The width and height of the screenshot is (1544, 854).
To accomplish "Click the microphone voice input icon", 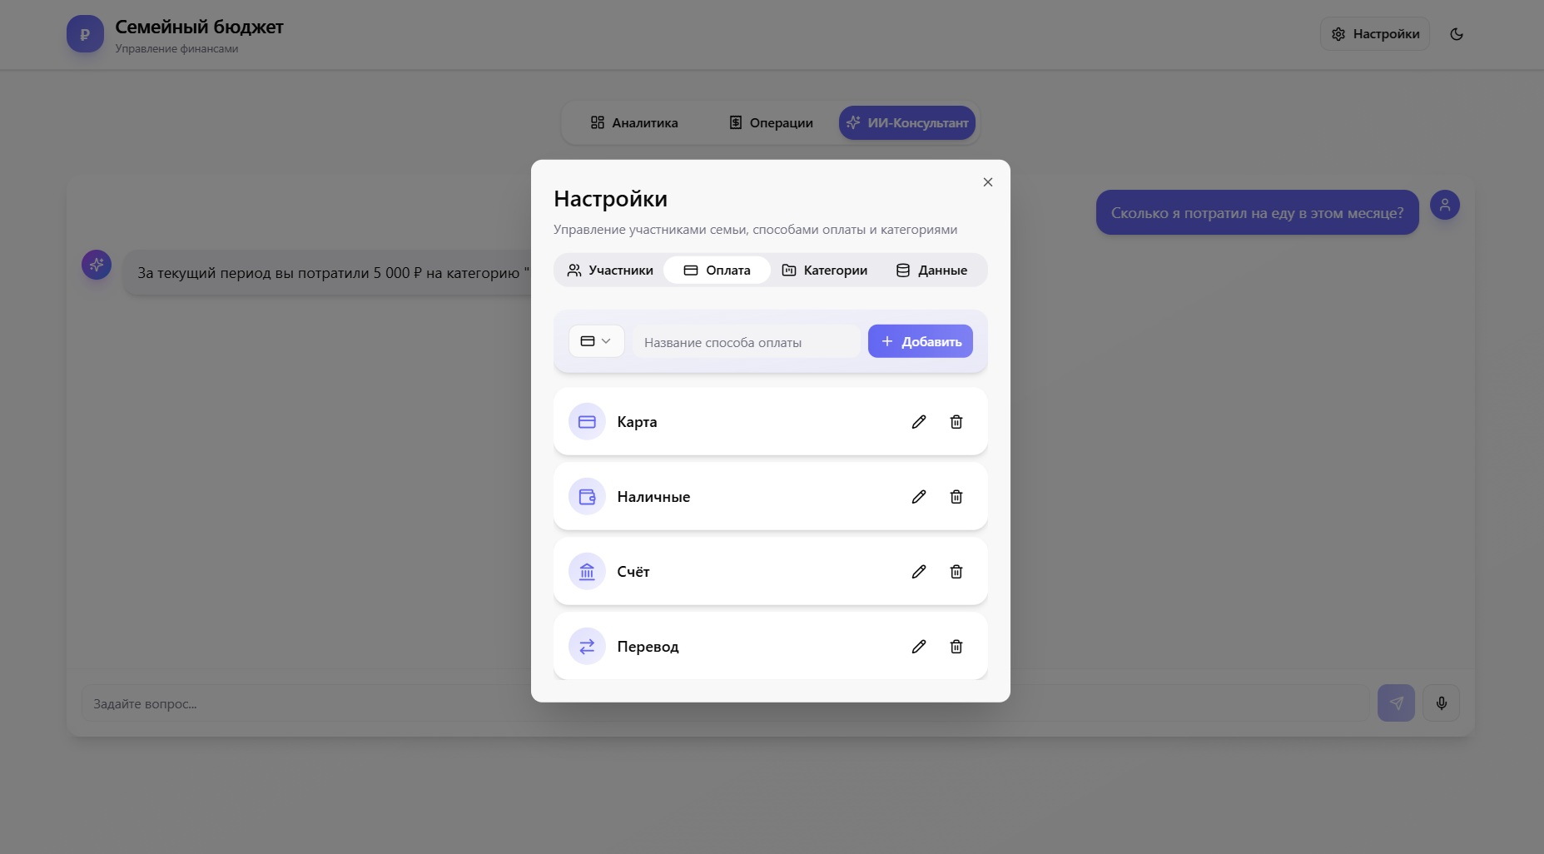I will click(1442, 703).
